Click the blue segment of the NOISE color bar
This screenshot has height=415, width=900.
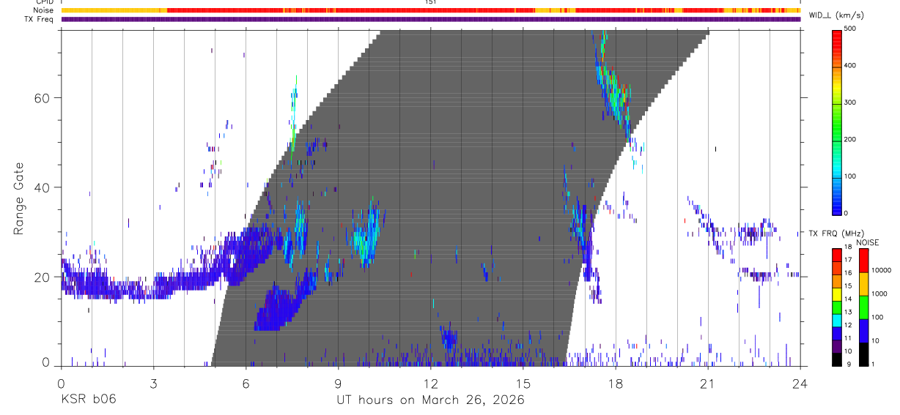(863, 329)
